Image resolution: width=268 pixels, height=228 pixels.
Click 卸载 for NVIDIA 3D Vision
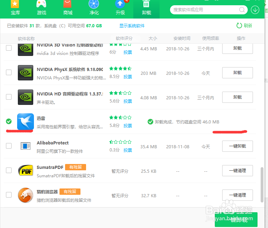[x=238, y=49]
